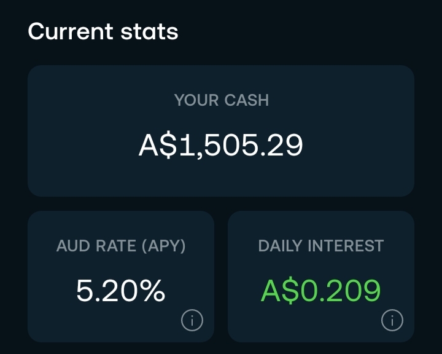
Task: Click the word 'Current' in the heading
Action: point(71,31)
